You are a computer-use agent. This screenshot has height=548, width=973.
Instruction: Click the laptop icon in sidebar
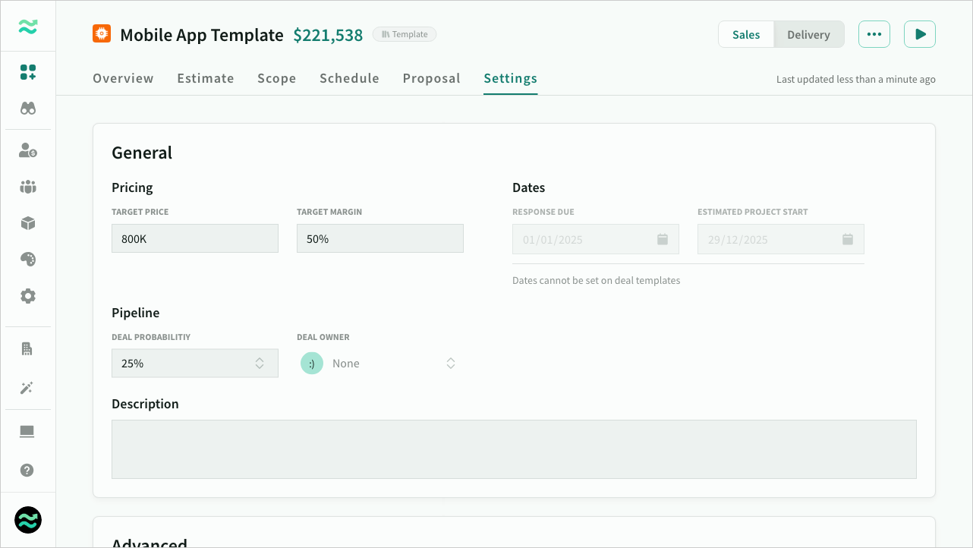point(27,432)
